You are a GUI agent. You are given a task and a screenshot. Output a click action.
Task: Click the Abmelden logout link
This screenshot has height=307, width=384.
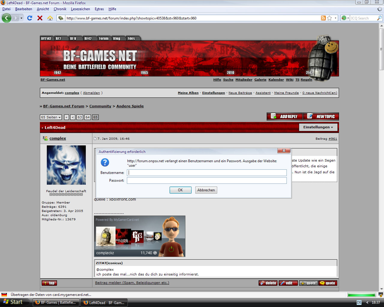coord(91,93)
